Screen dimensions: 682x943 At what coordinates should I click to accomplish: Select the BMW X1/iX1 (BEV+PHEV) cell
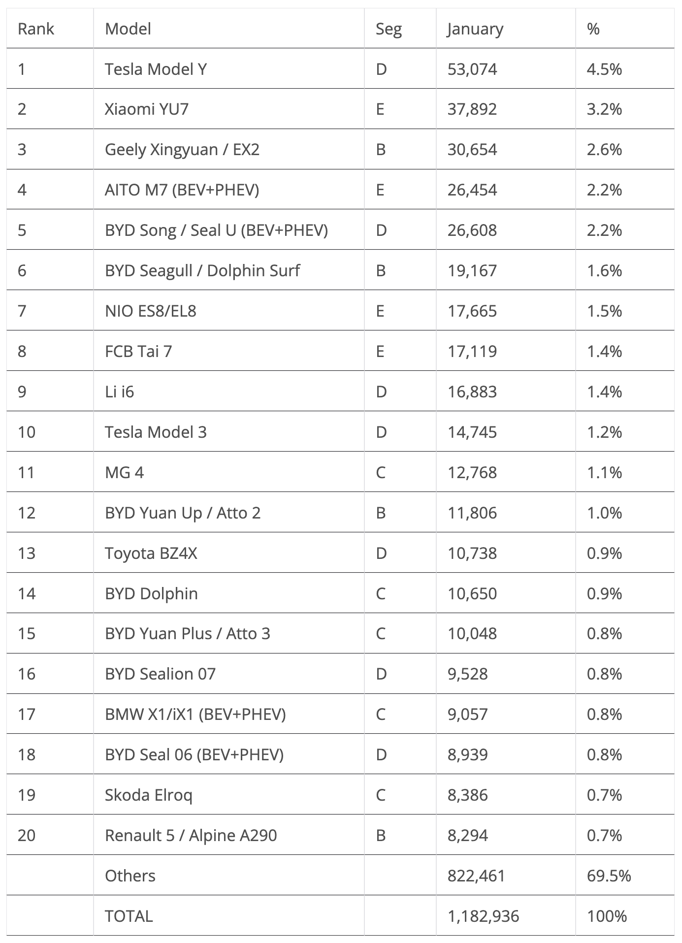(195, 714)
